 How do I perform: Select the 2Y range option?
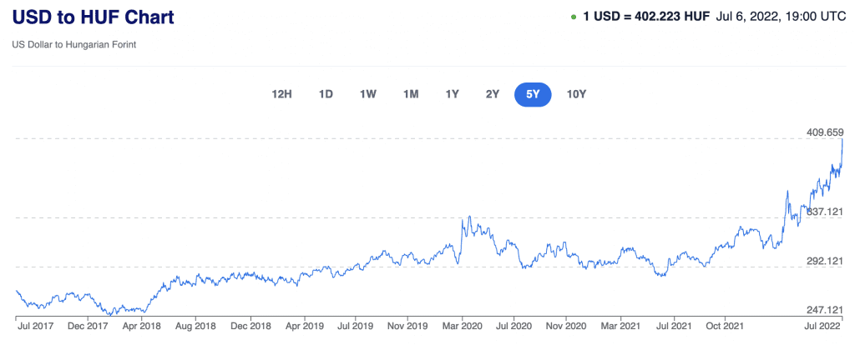(x=493, y=94)
